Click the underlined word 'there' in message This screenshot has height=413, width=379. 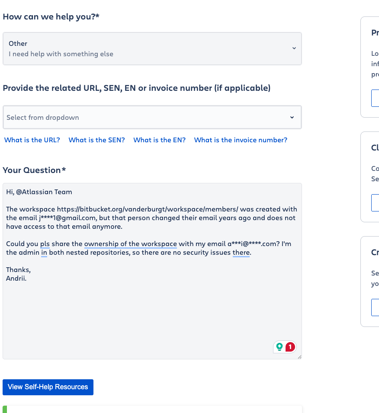coord(241,253)
